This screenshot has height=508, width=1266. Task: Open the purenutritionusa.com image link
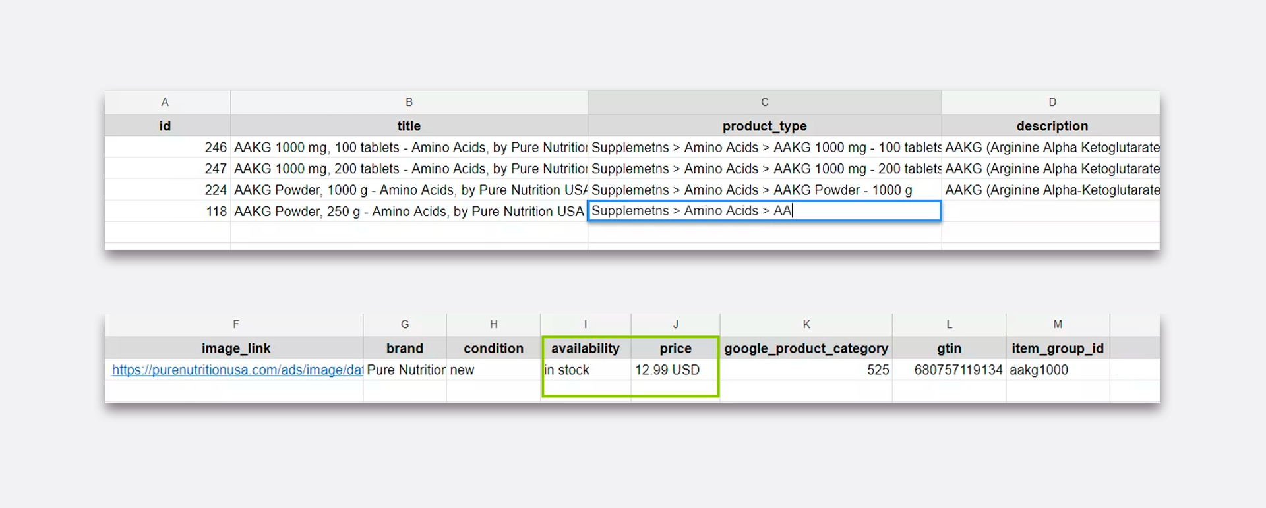click(237, 370)
